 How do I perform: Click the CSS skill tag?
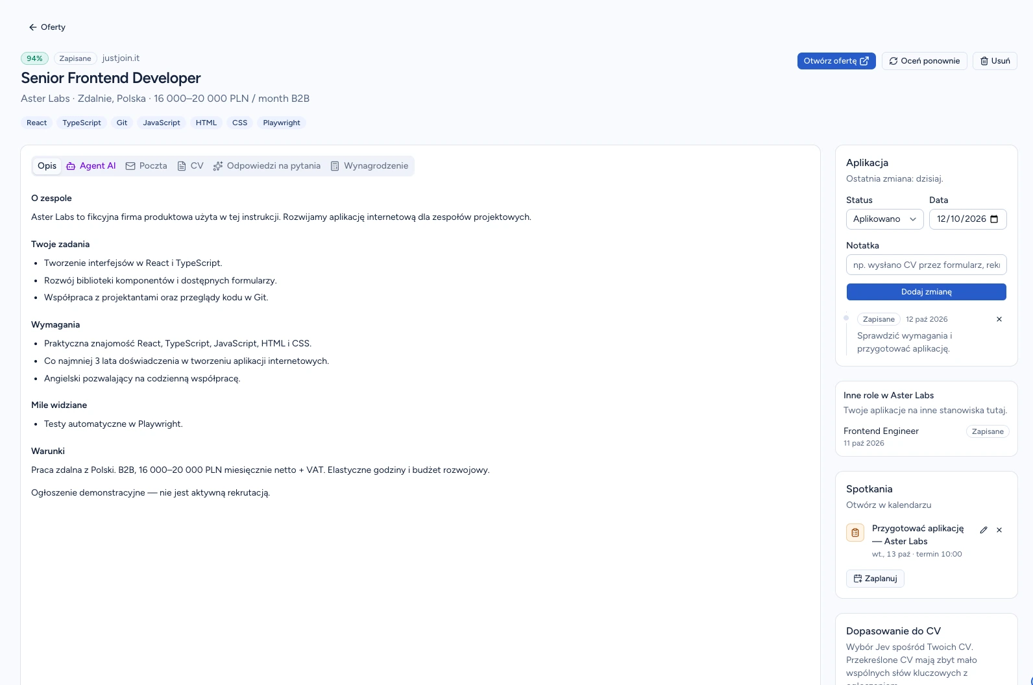pos(240,123)
